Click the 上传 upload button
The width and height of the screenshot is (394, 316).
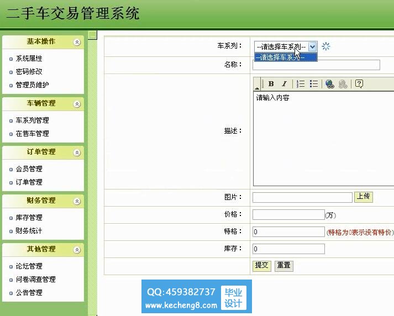coord(364,197)
